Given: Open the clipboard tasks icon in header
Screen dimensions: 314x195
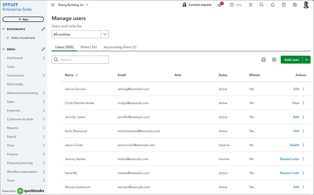Looking at the screenshot, I should [x=284, y=5].
